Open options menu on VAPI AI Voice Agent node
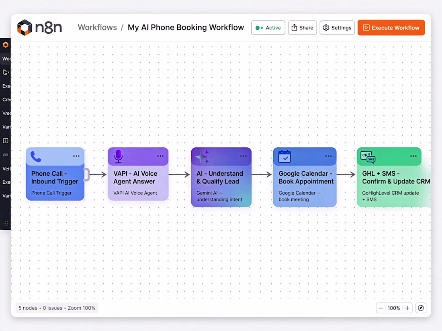The image size is (442, 331). point(160,156)
